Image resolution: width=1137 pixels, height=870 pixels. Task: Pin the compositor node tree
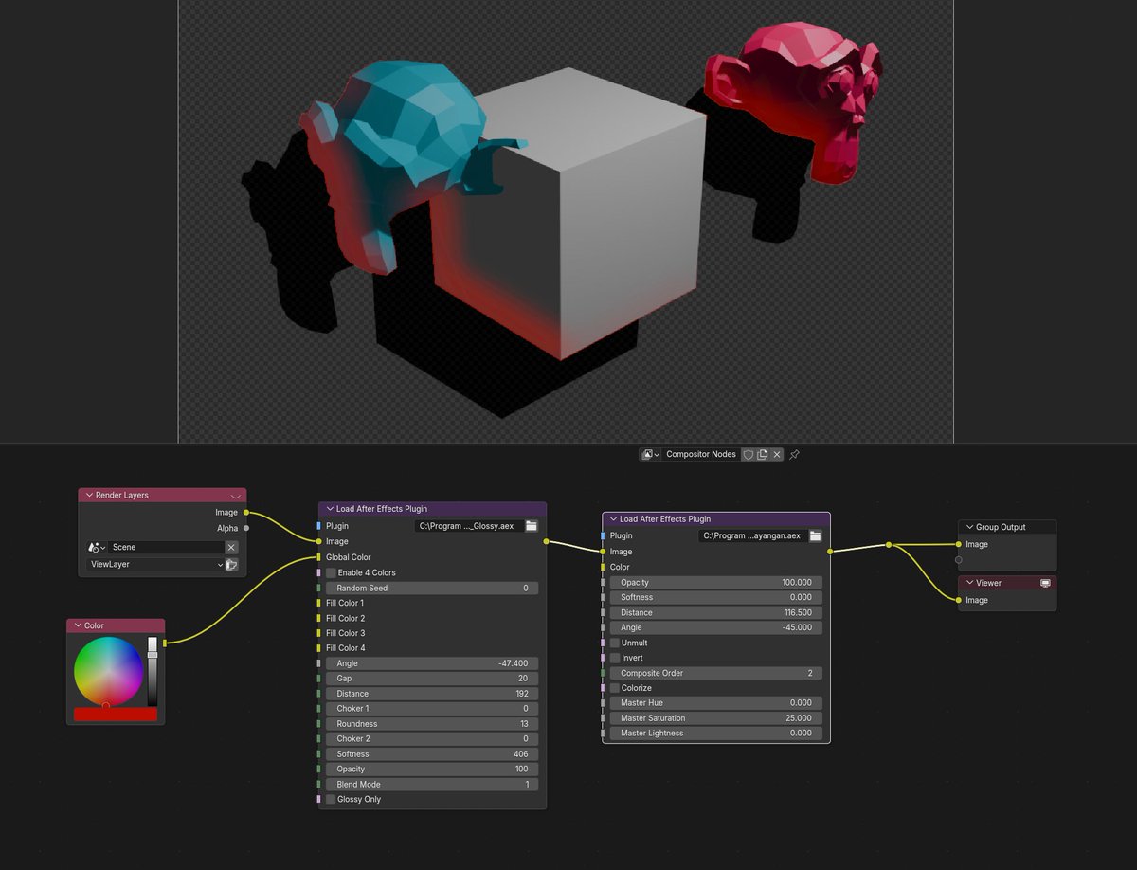click(794, 455)
